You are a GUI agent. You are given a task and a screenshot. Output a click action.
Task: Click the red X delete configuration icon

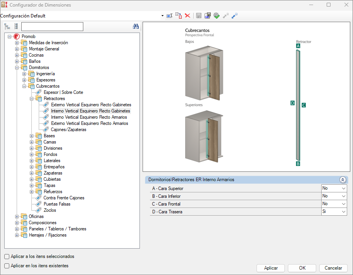pyautogui.click(x=188, y=16)
